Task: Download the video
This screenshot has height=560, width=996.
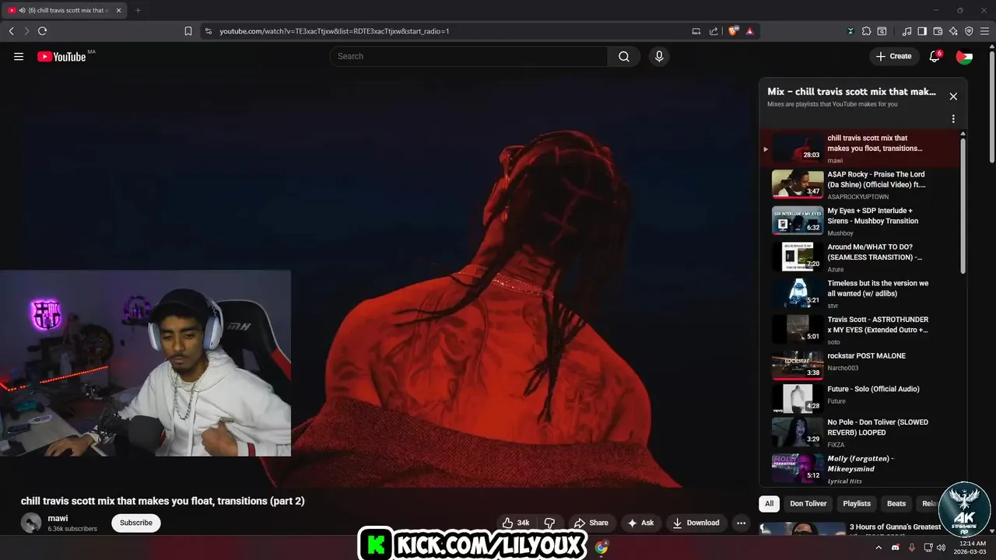Action: [696, 523]
